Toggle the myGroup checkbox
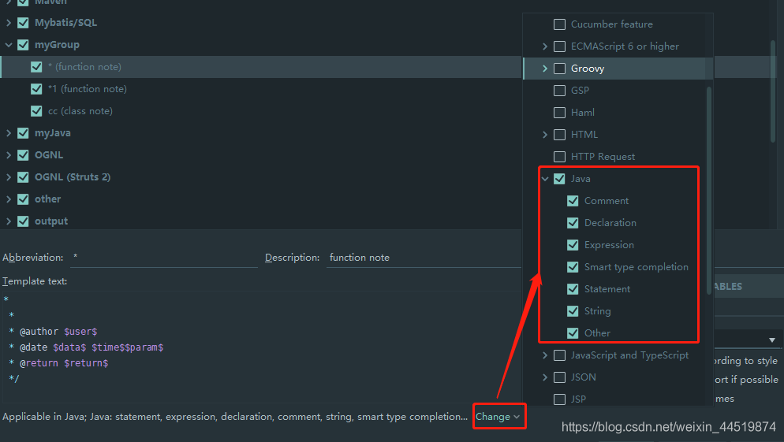 (23, 44)
